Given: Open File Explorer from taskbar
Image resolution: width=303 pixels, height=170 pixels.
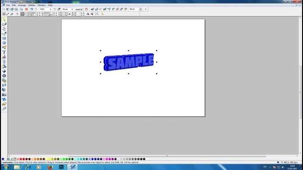Looking at the screenshot, I should tap(17, 167).
